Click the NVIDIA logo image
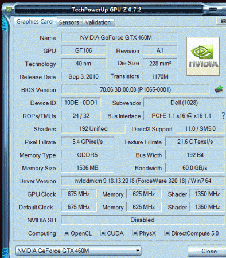226x258 pixels. (x=203, y=56)
